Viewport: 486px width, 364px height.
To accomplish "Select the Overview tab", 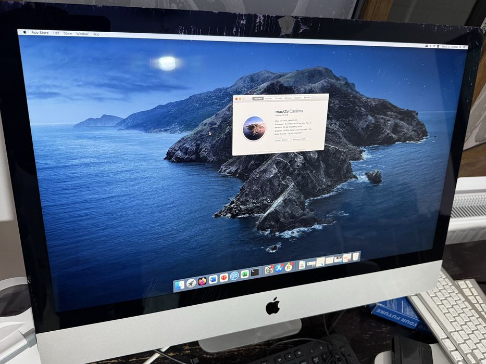I will [258, 98].
